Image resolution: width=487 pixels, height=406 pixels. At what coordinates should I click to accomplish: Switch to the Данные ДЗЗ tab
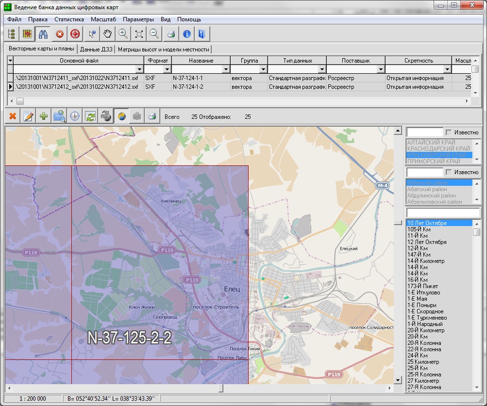coord(96,49)
